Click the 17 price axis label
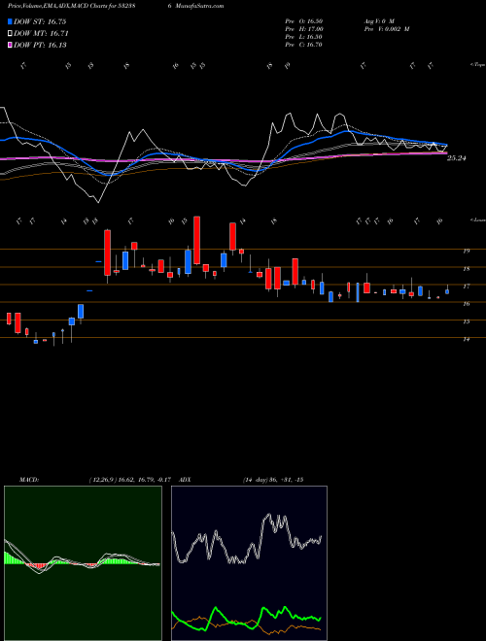The height and width of the screenshot is (641, 486). tap(466, 287)
